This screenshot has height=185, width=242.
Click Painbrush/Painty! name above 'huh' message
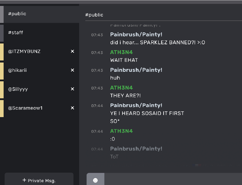point(136,70)
